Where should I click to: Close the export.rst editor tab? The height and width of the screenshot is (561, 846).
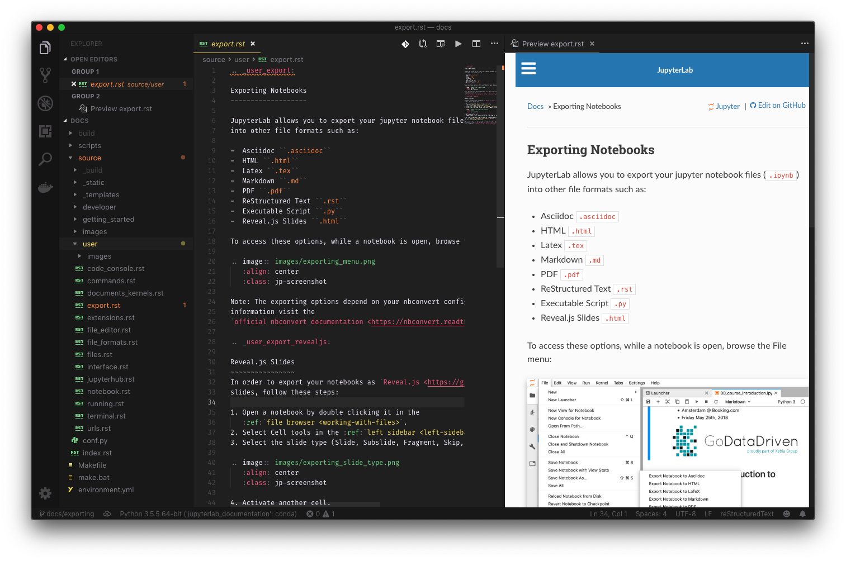(253, 44)
